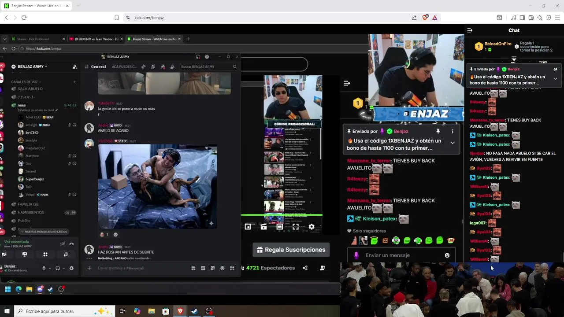Open Discord user settings gear
The height and width of the screenshot is (317, 564).
[71, 268]
